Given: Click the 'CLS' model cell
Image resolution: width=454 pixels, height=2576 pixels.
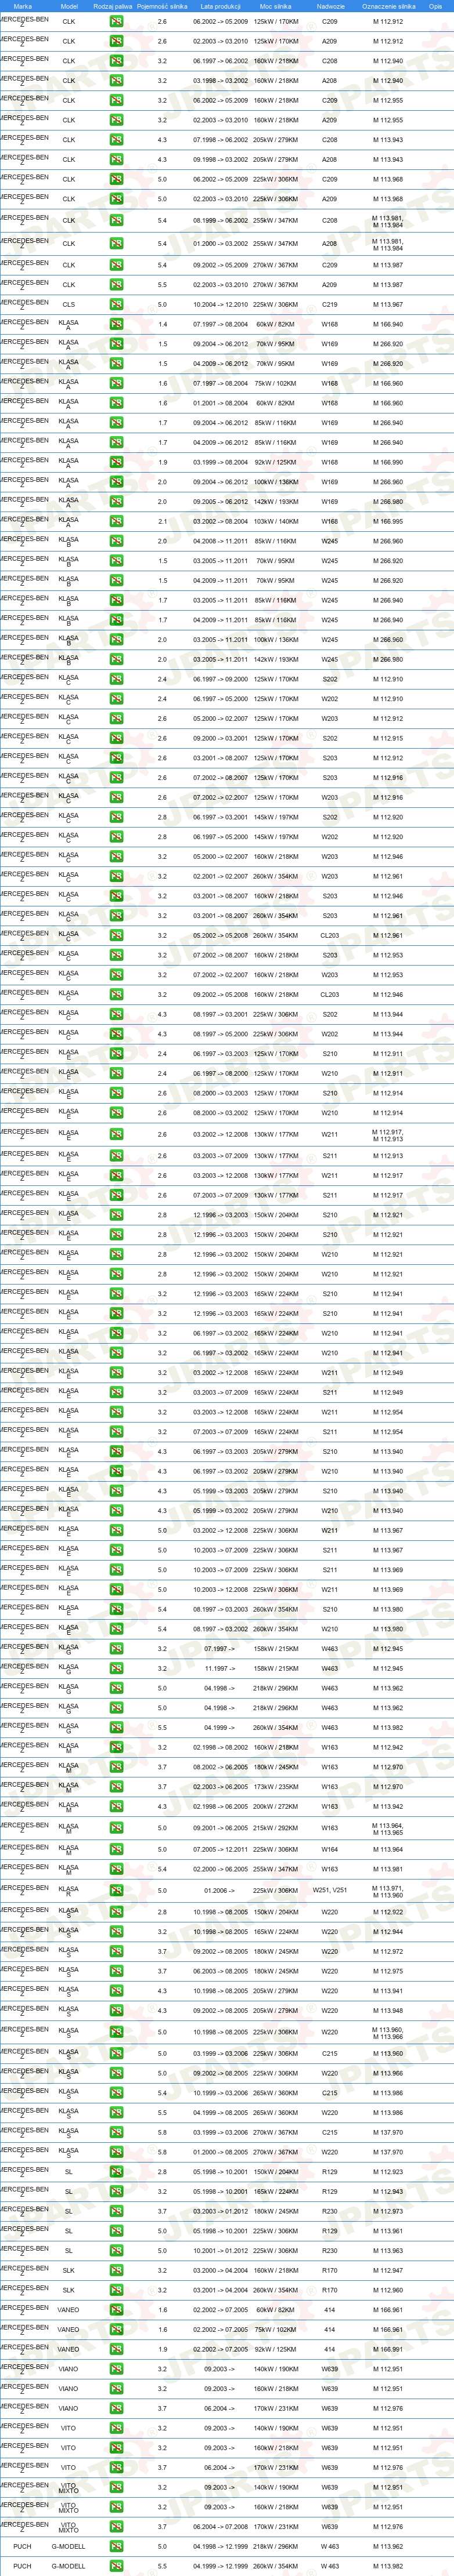Looking at the screenshot, I should (x=68, y=304).
